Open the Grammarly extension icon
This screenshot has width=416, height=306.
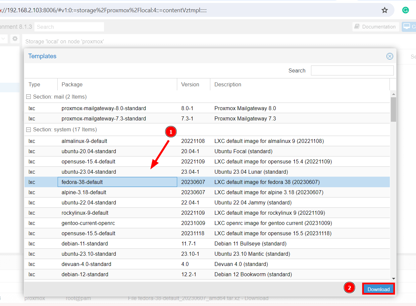405,10
